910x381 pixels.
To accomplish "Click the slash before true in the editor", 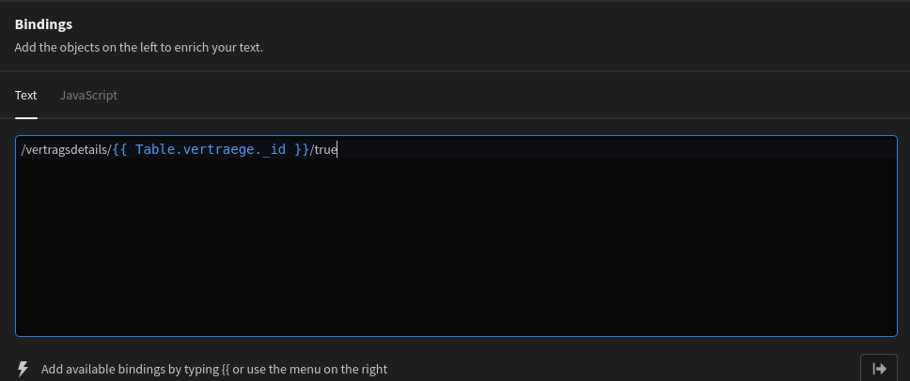I will 311,150.
